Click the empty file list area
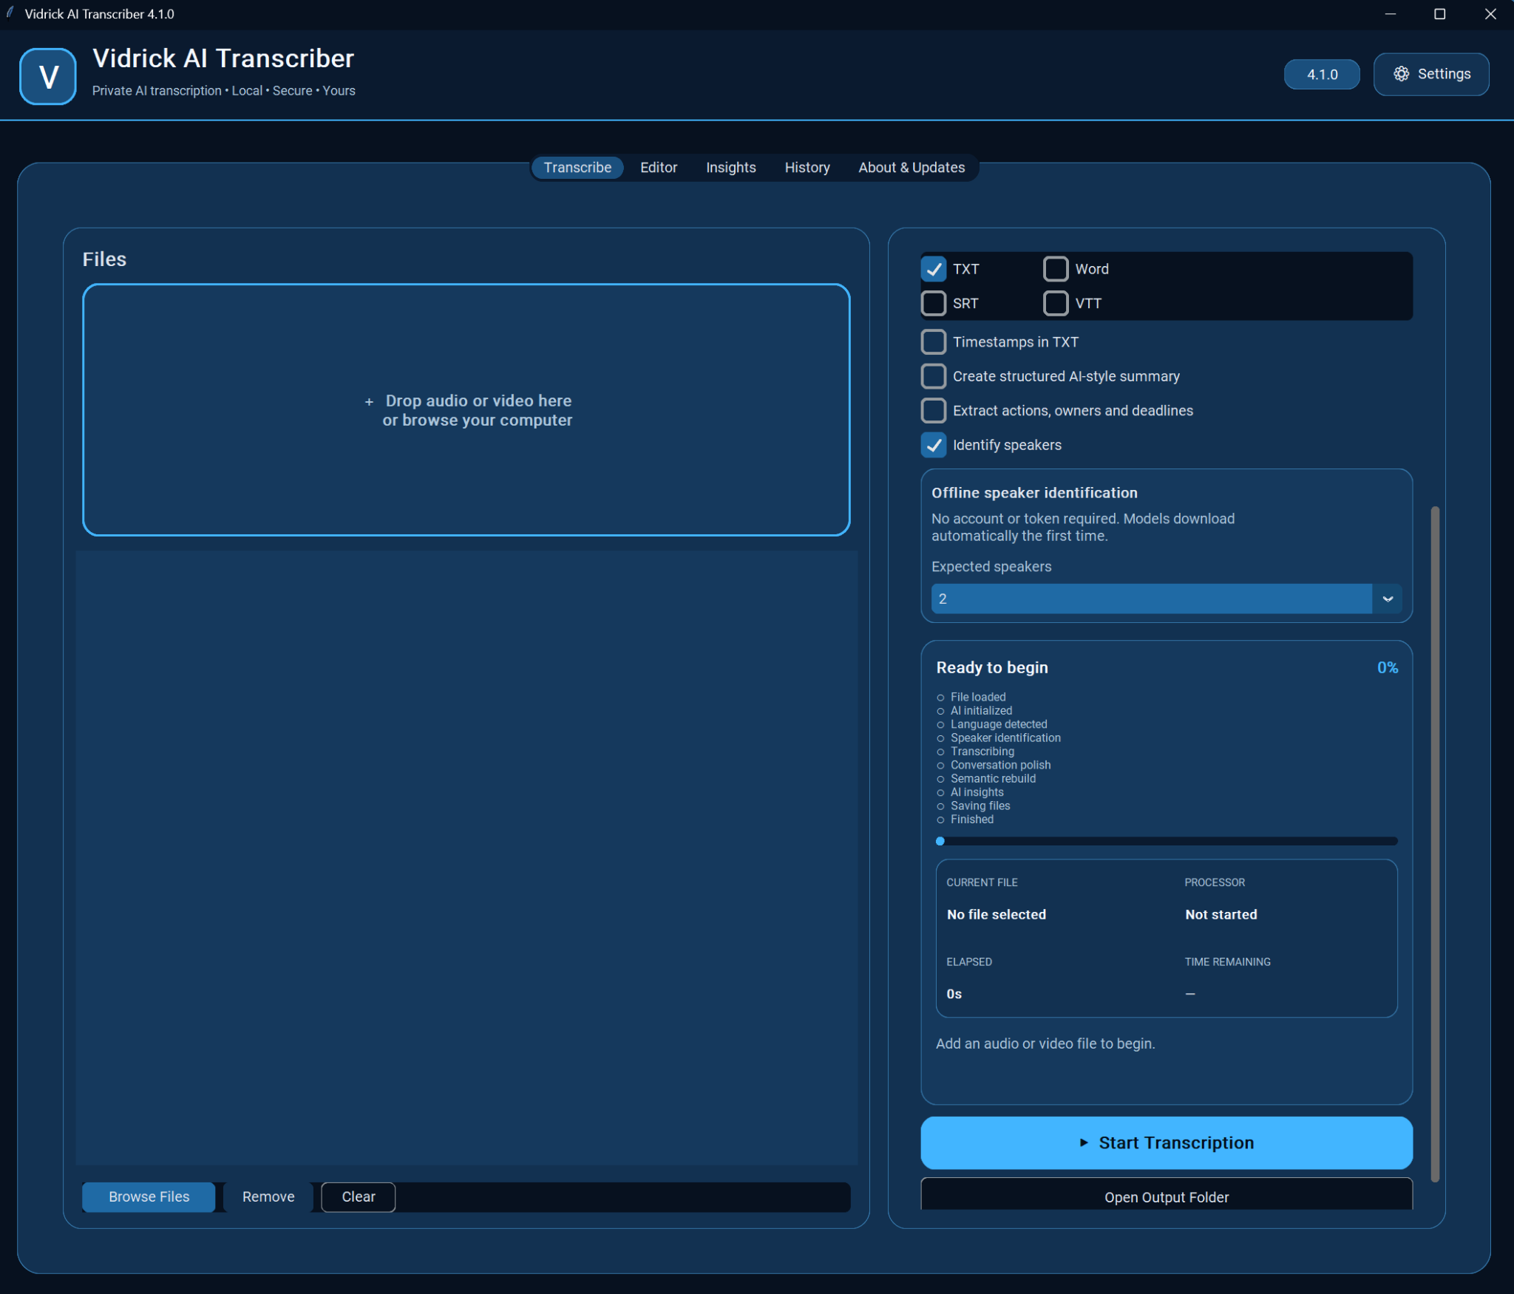 [x=466, y=857]
